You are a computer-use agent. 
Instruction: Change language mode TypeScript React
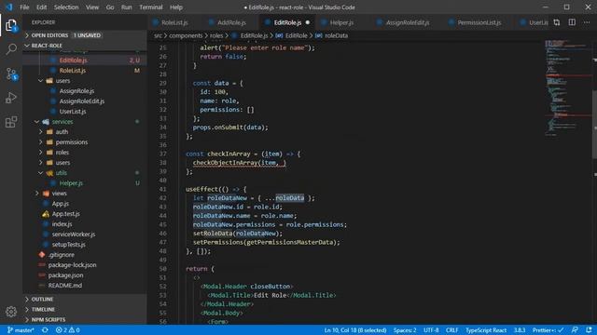[x=486, y=330]
